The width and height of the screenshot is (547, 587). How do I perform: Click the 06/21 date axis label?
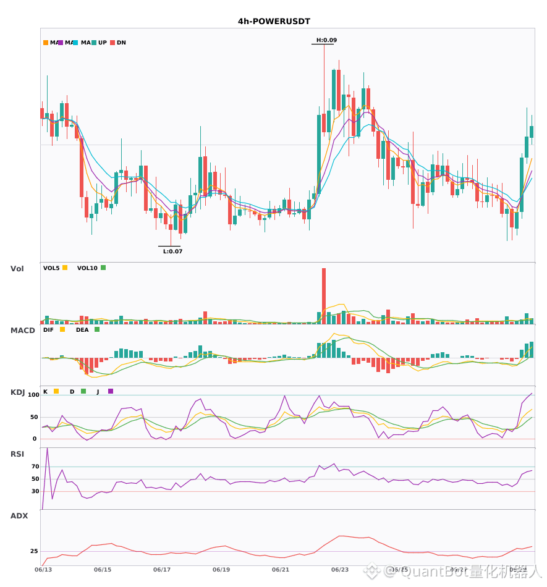[281, 570]
